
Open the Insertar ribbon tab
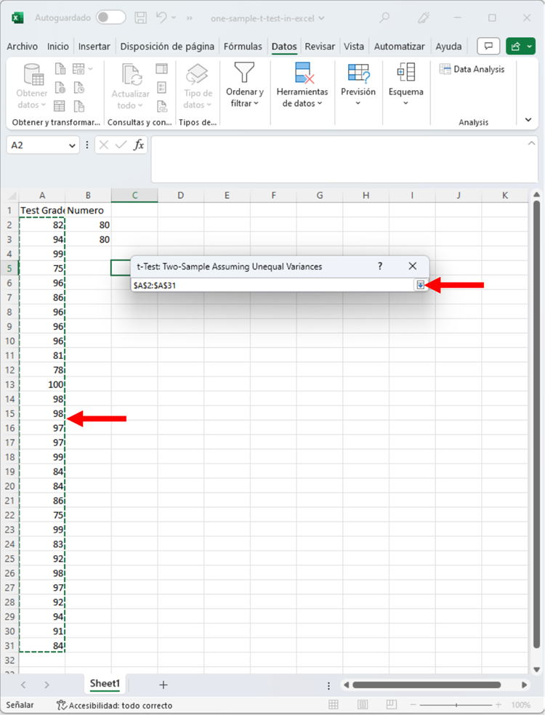[x=94, y=47]
